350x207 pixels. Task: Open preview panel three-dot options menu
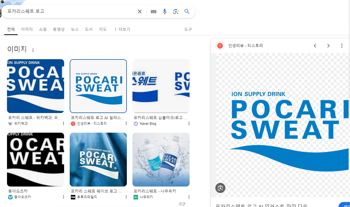(x=342, y=46)
